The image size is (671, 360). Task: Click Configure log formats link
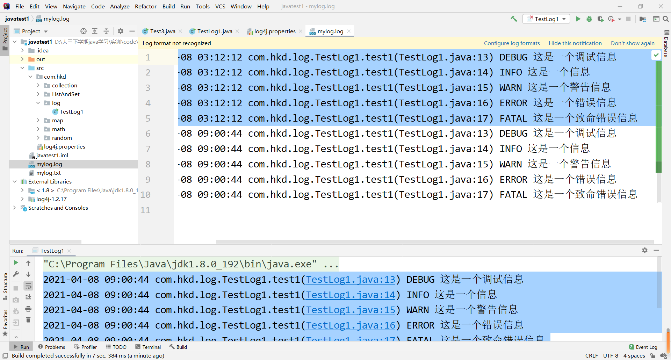(x=512, y=43)
